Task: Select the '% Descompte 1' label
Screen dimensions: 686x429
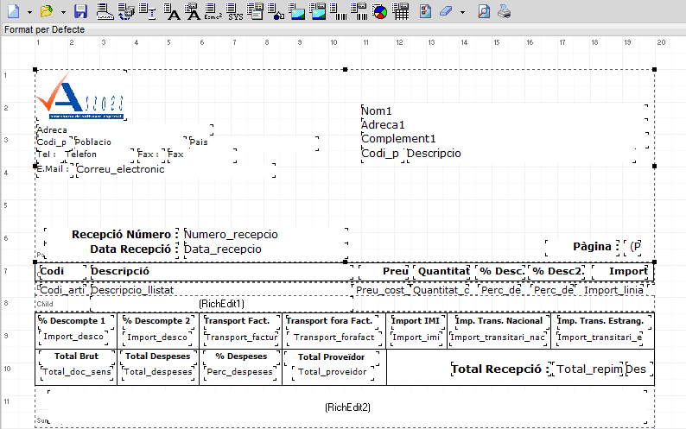Action: tap(77, 321)
